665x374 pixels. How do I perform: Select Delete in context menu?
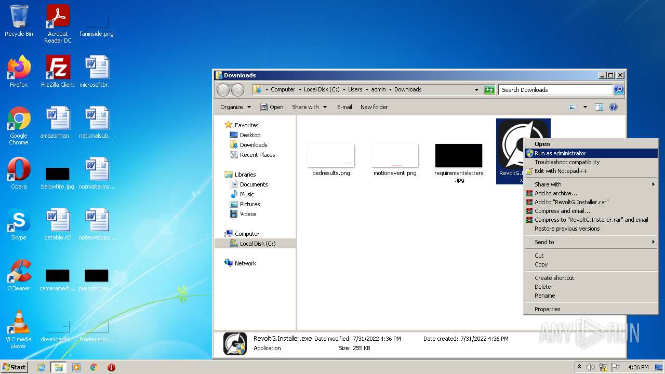tap(591, 287)
